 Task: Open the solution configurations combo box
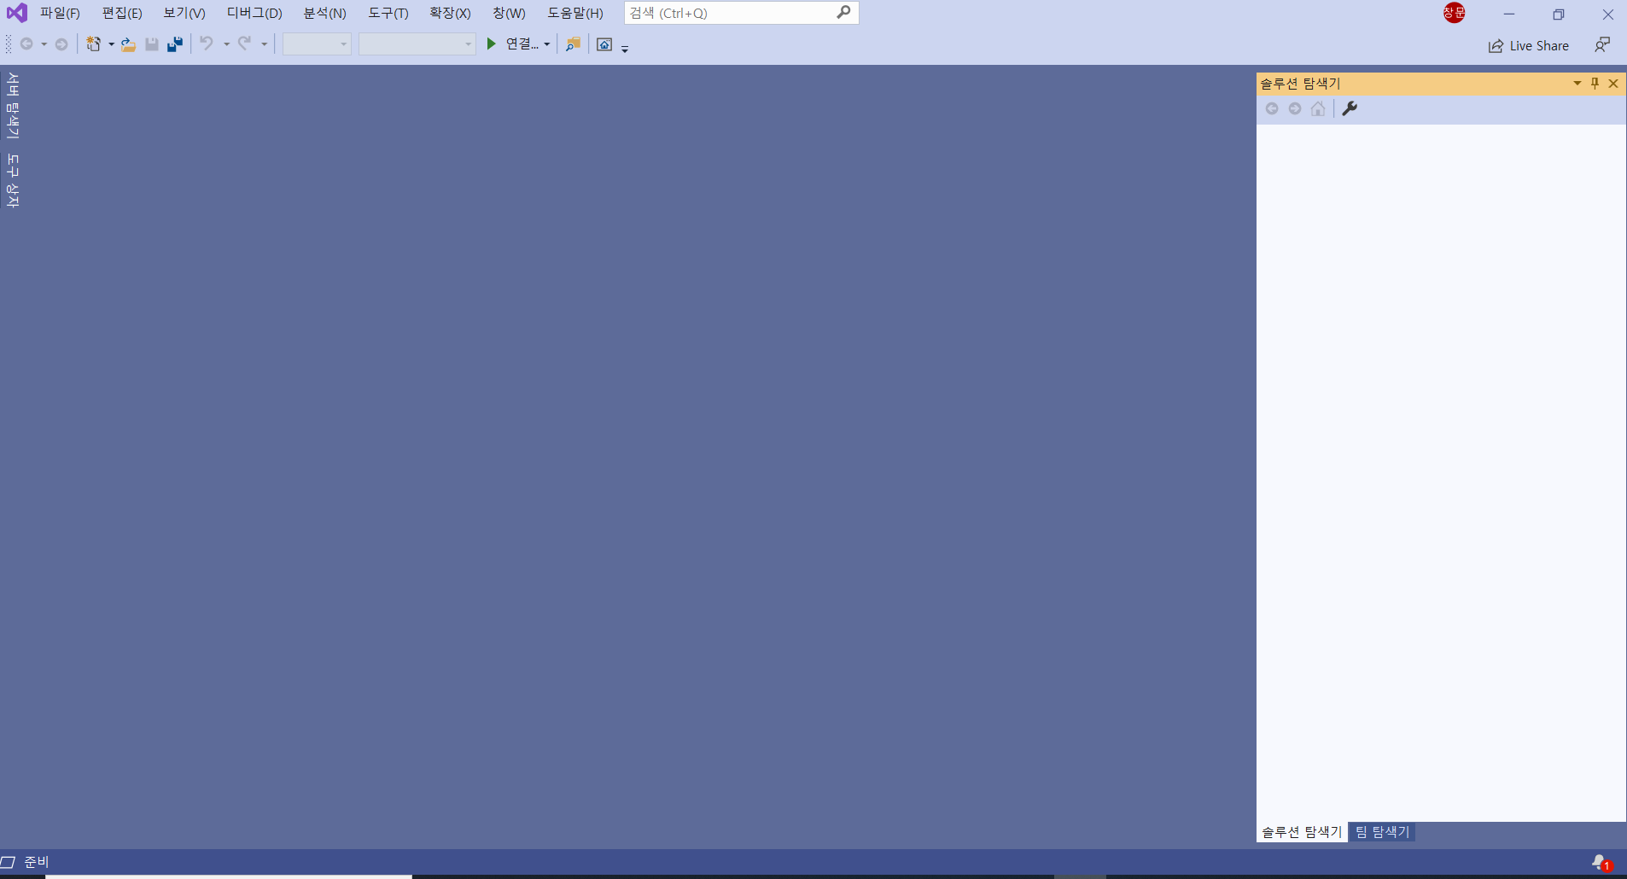click(x=317, y=44)
